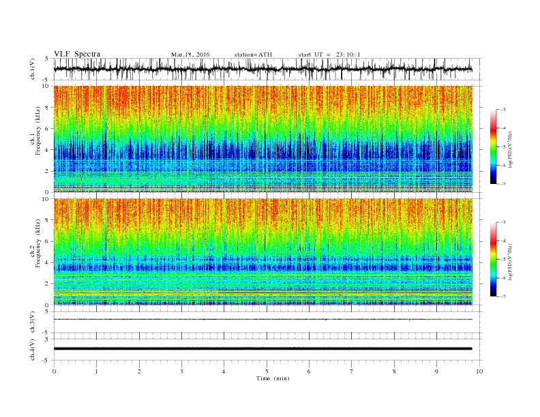Click the "8" kHz tick on ch.1 frequency axis
Image resolution: width=540 pixels, height=417 pixels.
coord(47,108)
